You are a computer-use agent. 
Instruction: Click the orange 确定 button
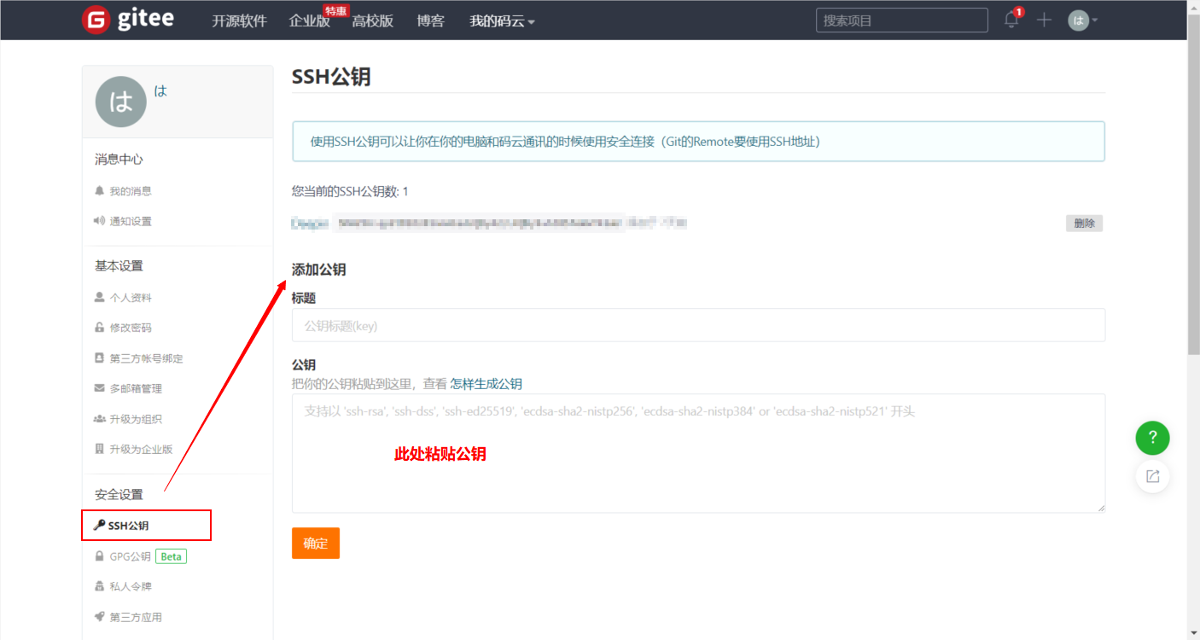click(316, 543)
